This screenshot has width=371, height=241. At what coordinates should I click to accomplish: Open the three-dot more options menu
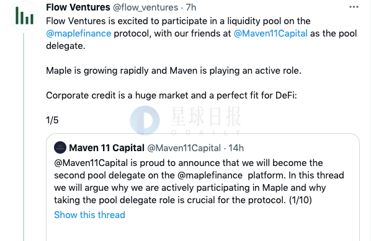tap(354, 7)
